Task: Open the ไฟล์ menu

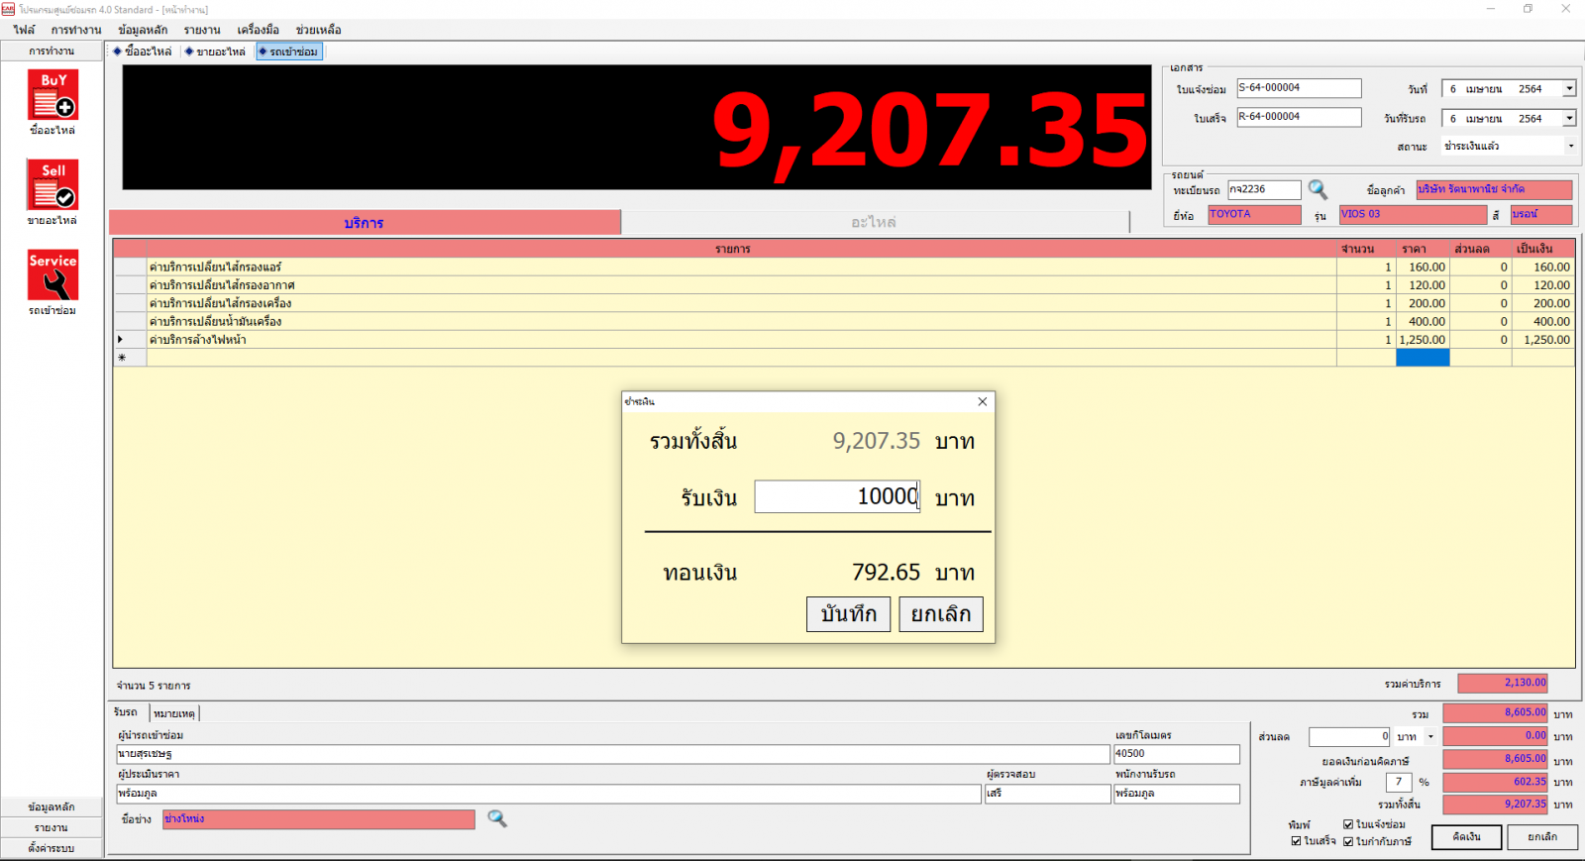Action: point(24,30)
